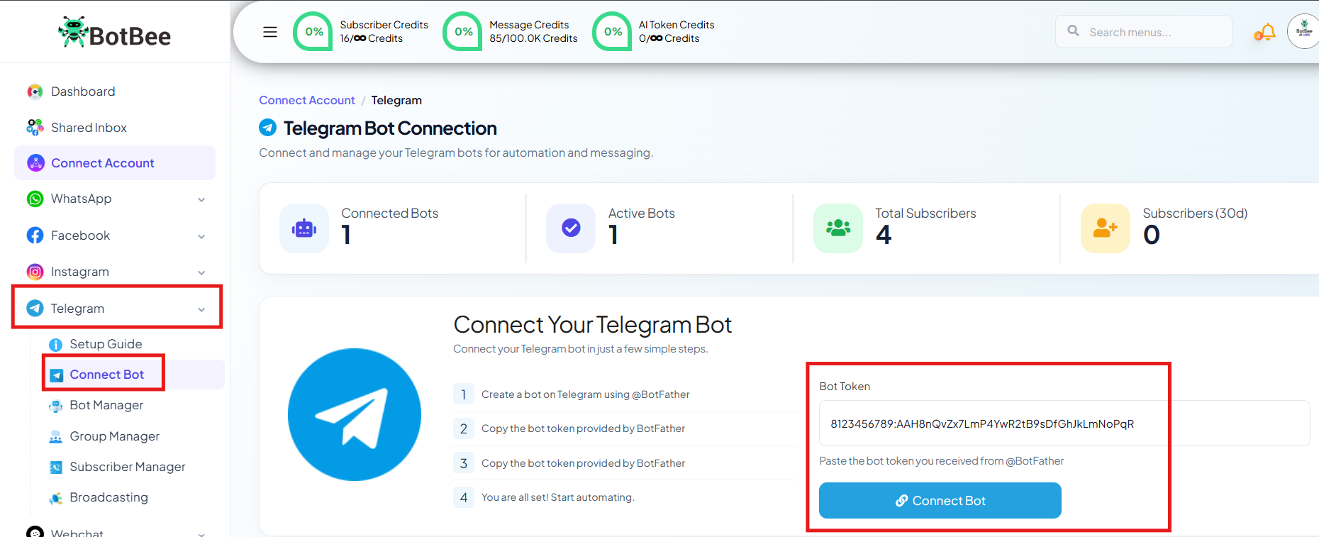Screen dimensions: 1319x537
Task: Click the Connect Your Telegram Bot heading
Action: (593, 325)
